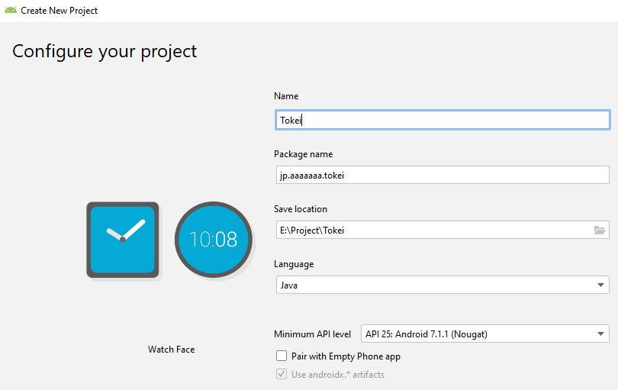Toggle the Use androidx.* artifacts checkbox
This screenshot has height=390, width=618.
pyautogui.click(x=282, y=374)
